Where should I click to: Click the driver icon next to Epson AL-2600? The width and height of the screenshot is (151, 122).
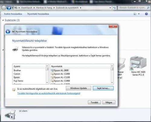[52, 70]
